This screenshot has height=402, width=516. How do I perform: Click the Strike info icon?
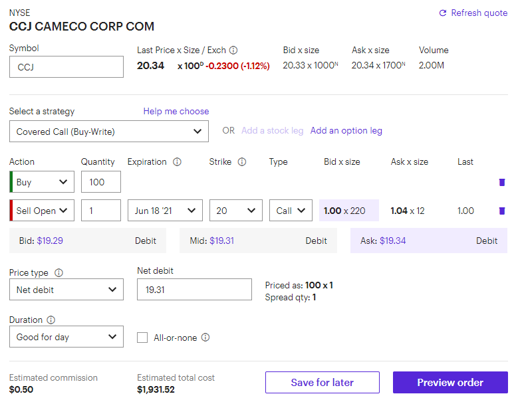click(x=242, y=162)
